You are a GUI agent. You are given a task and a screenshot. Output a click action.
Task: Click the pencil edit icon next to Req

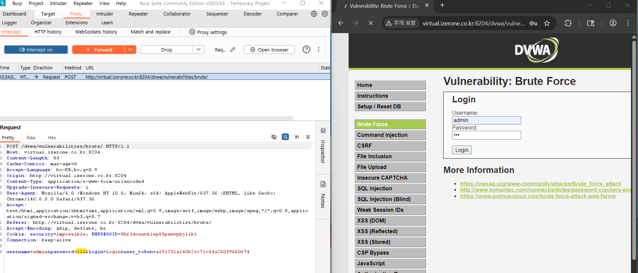pyautogui.click(x=233, y=50)
